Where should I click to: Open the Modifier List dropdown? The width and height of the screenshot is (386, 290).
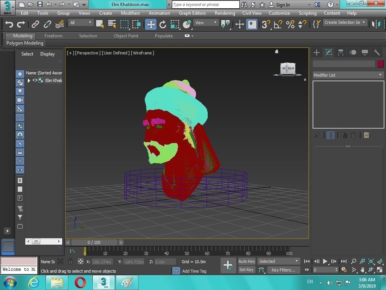[x=348, y=75]
